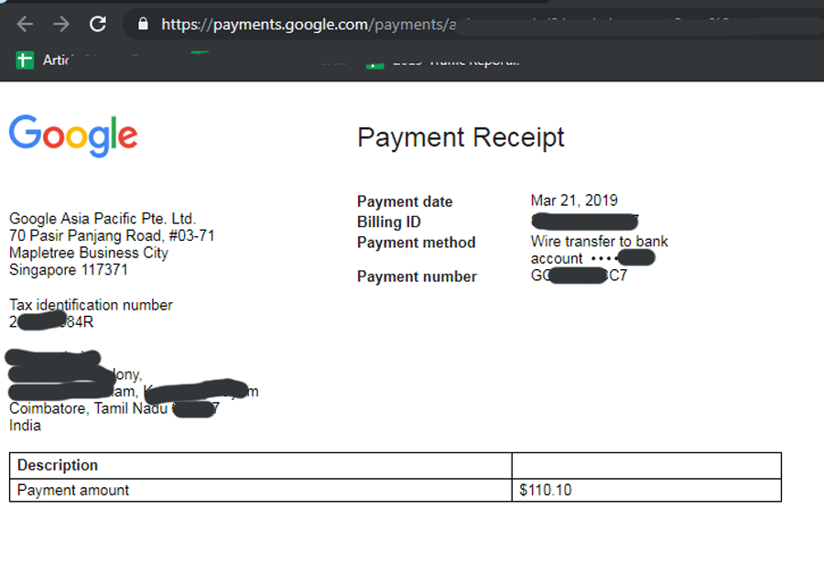Click the padlock site security icon
This screenshot has height=585, width=824.
coord(143,24)
